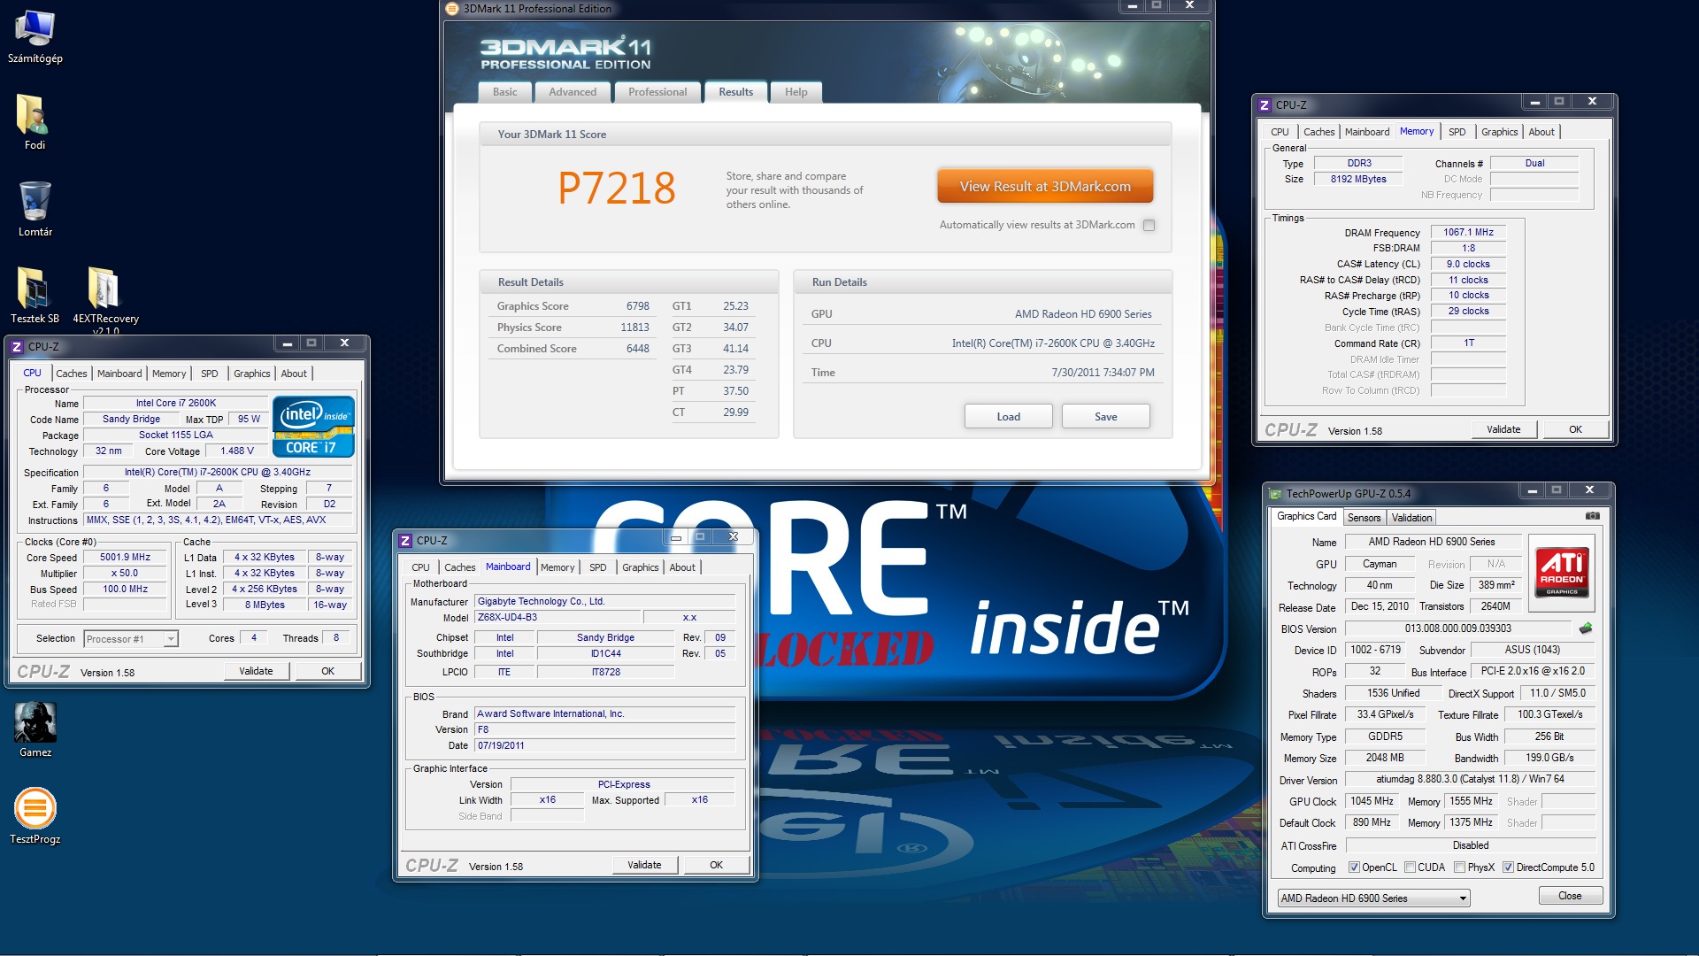This screenshot has height=956, width=1699.
Task: Open the Gamez desktop shortcut
Action: 35,722
